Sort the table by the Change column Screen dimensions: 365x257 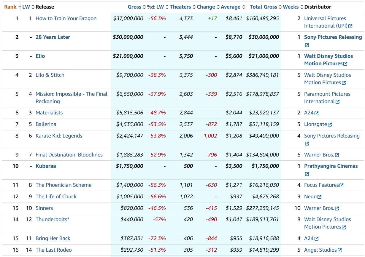click(208, 7)
